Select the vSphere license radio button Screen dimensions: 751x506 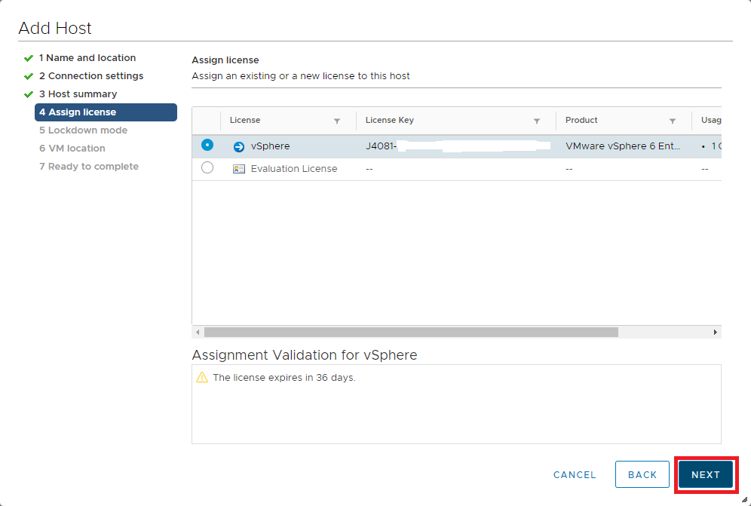pyautogui.click(x=207, y=145)
